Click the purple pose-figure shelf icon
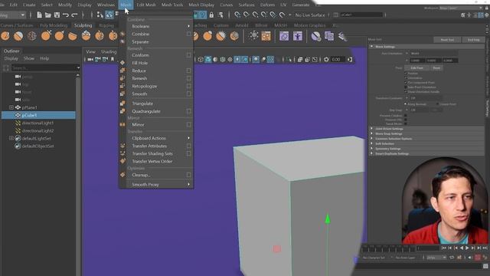This screenshot has width=490, height=276. 298,36
